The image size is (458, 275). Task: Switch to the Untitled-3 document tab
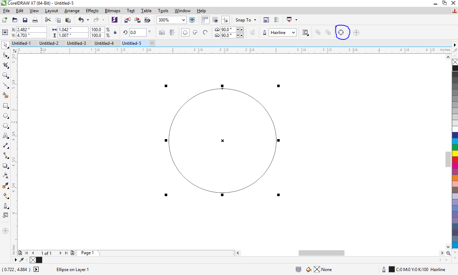pos(77,43)
